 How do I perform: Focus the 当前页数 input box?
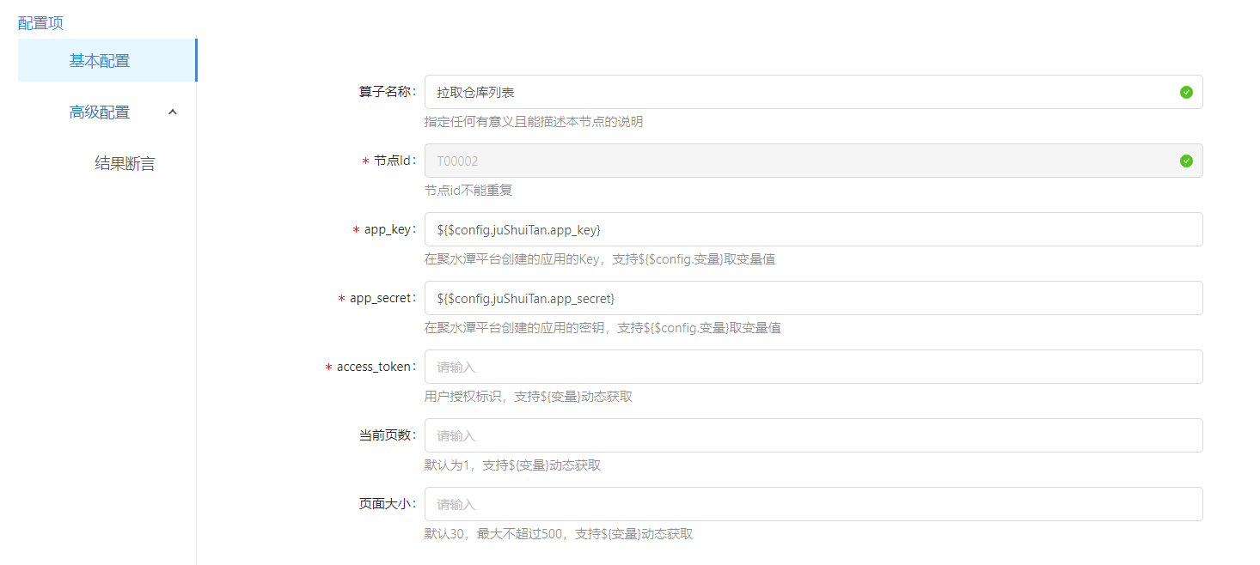[x=812, y=435]
